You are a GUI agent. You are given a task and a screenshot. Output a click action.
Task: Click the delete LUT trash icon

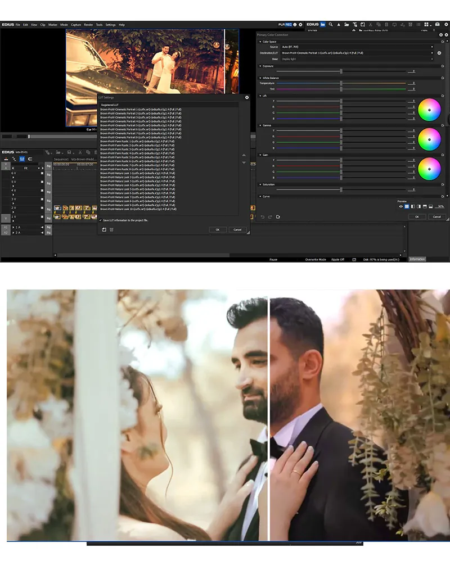111,229
